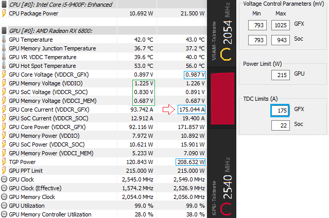Click gauge icon of GPU Memory Controller Utilization
Screen dimensions: 329x218
4,214
